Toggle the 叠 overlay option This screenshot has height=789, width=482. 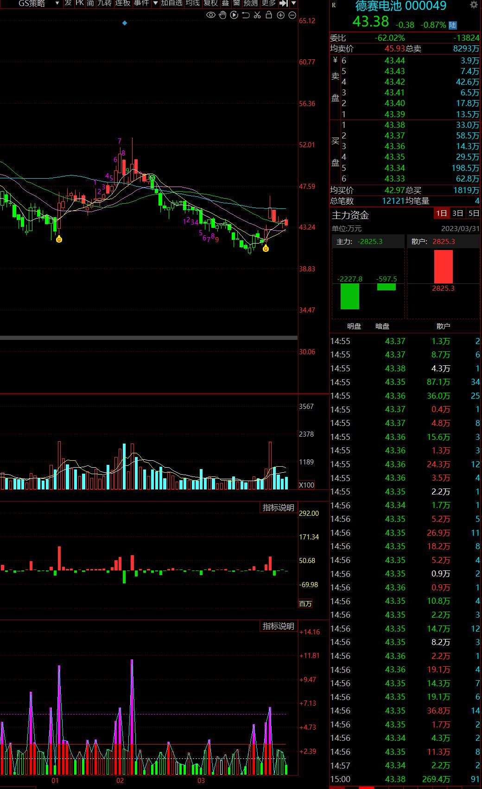pyautogui.click(x=225, y=3)
